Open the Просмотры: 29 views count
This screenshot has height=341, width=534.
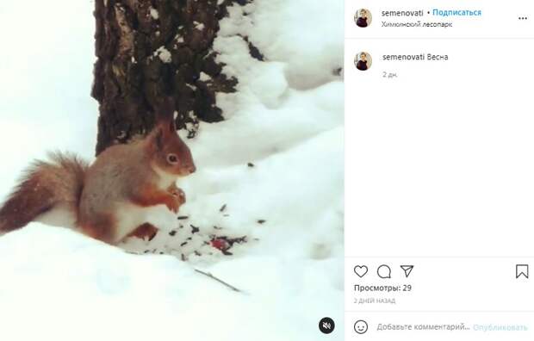coord(382,288)
